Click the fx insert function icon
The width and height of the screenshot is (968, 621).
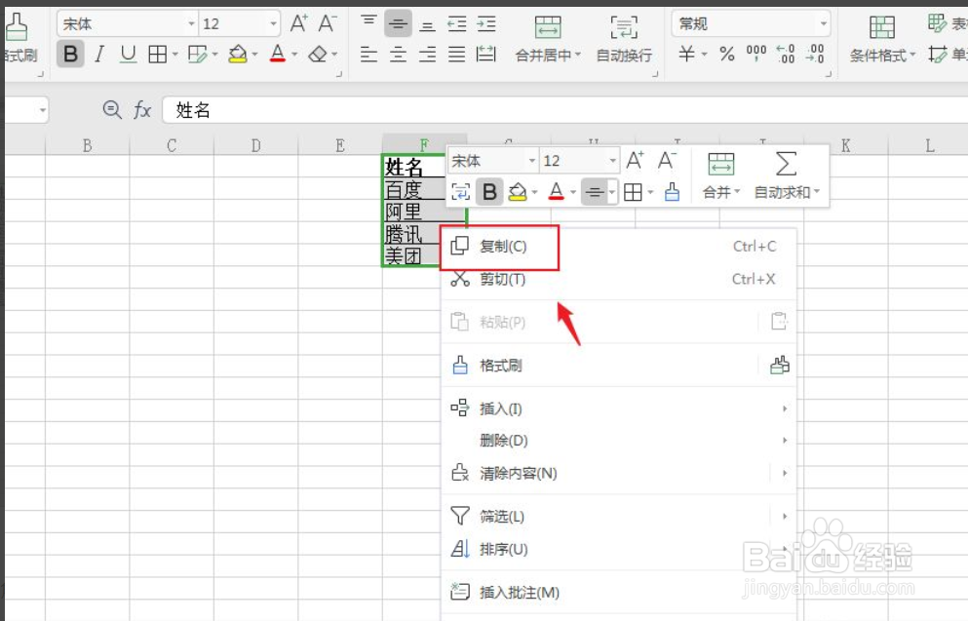(x=142, y=110)
